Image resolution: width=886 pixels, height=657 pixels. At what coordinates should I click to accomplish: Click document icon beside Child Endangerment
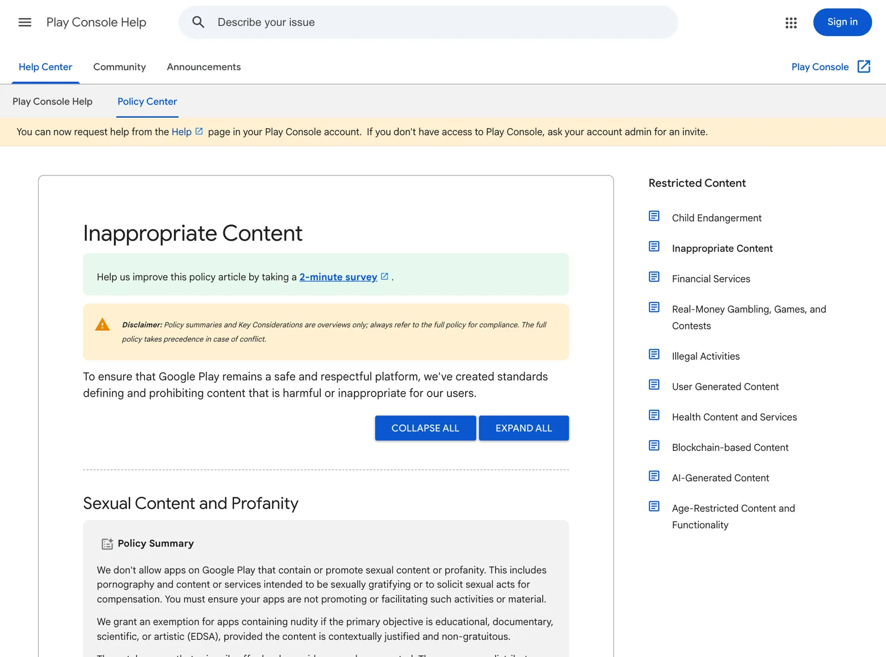[654, 216]
